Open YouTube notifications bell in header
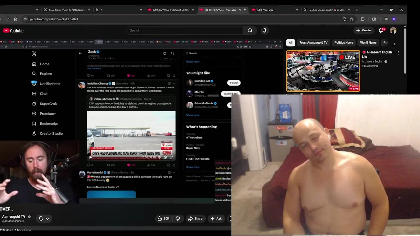The height and width of the screenshot is (236, 420). (x=381, y=30)
